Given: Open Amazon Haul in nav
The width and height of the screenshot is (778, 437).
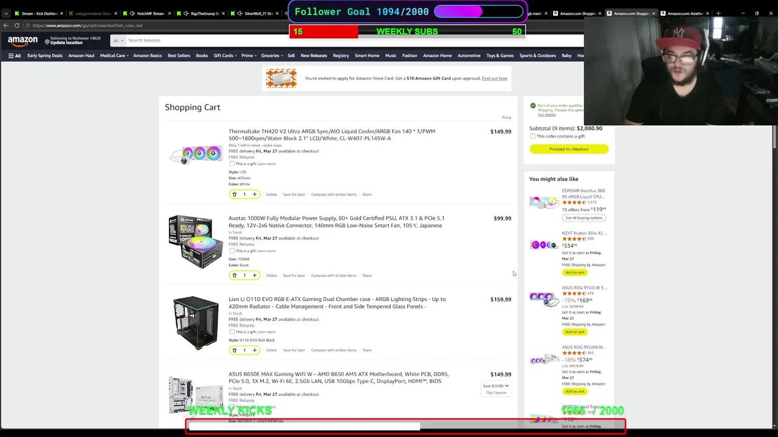Looking at the screenshot, I should tap(81, 56).
